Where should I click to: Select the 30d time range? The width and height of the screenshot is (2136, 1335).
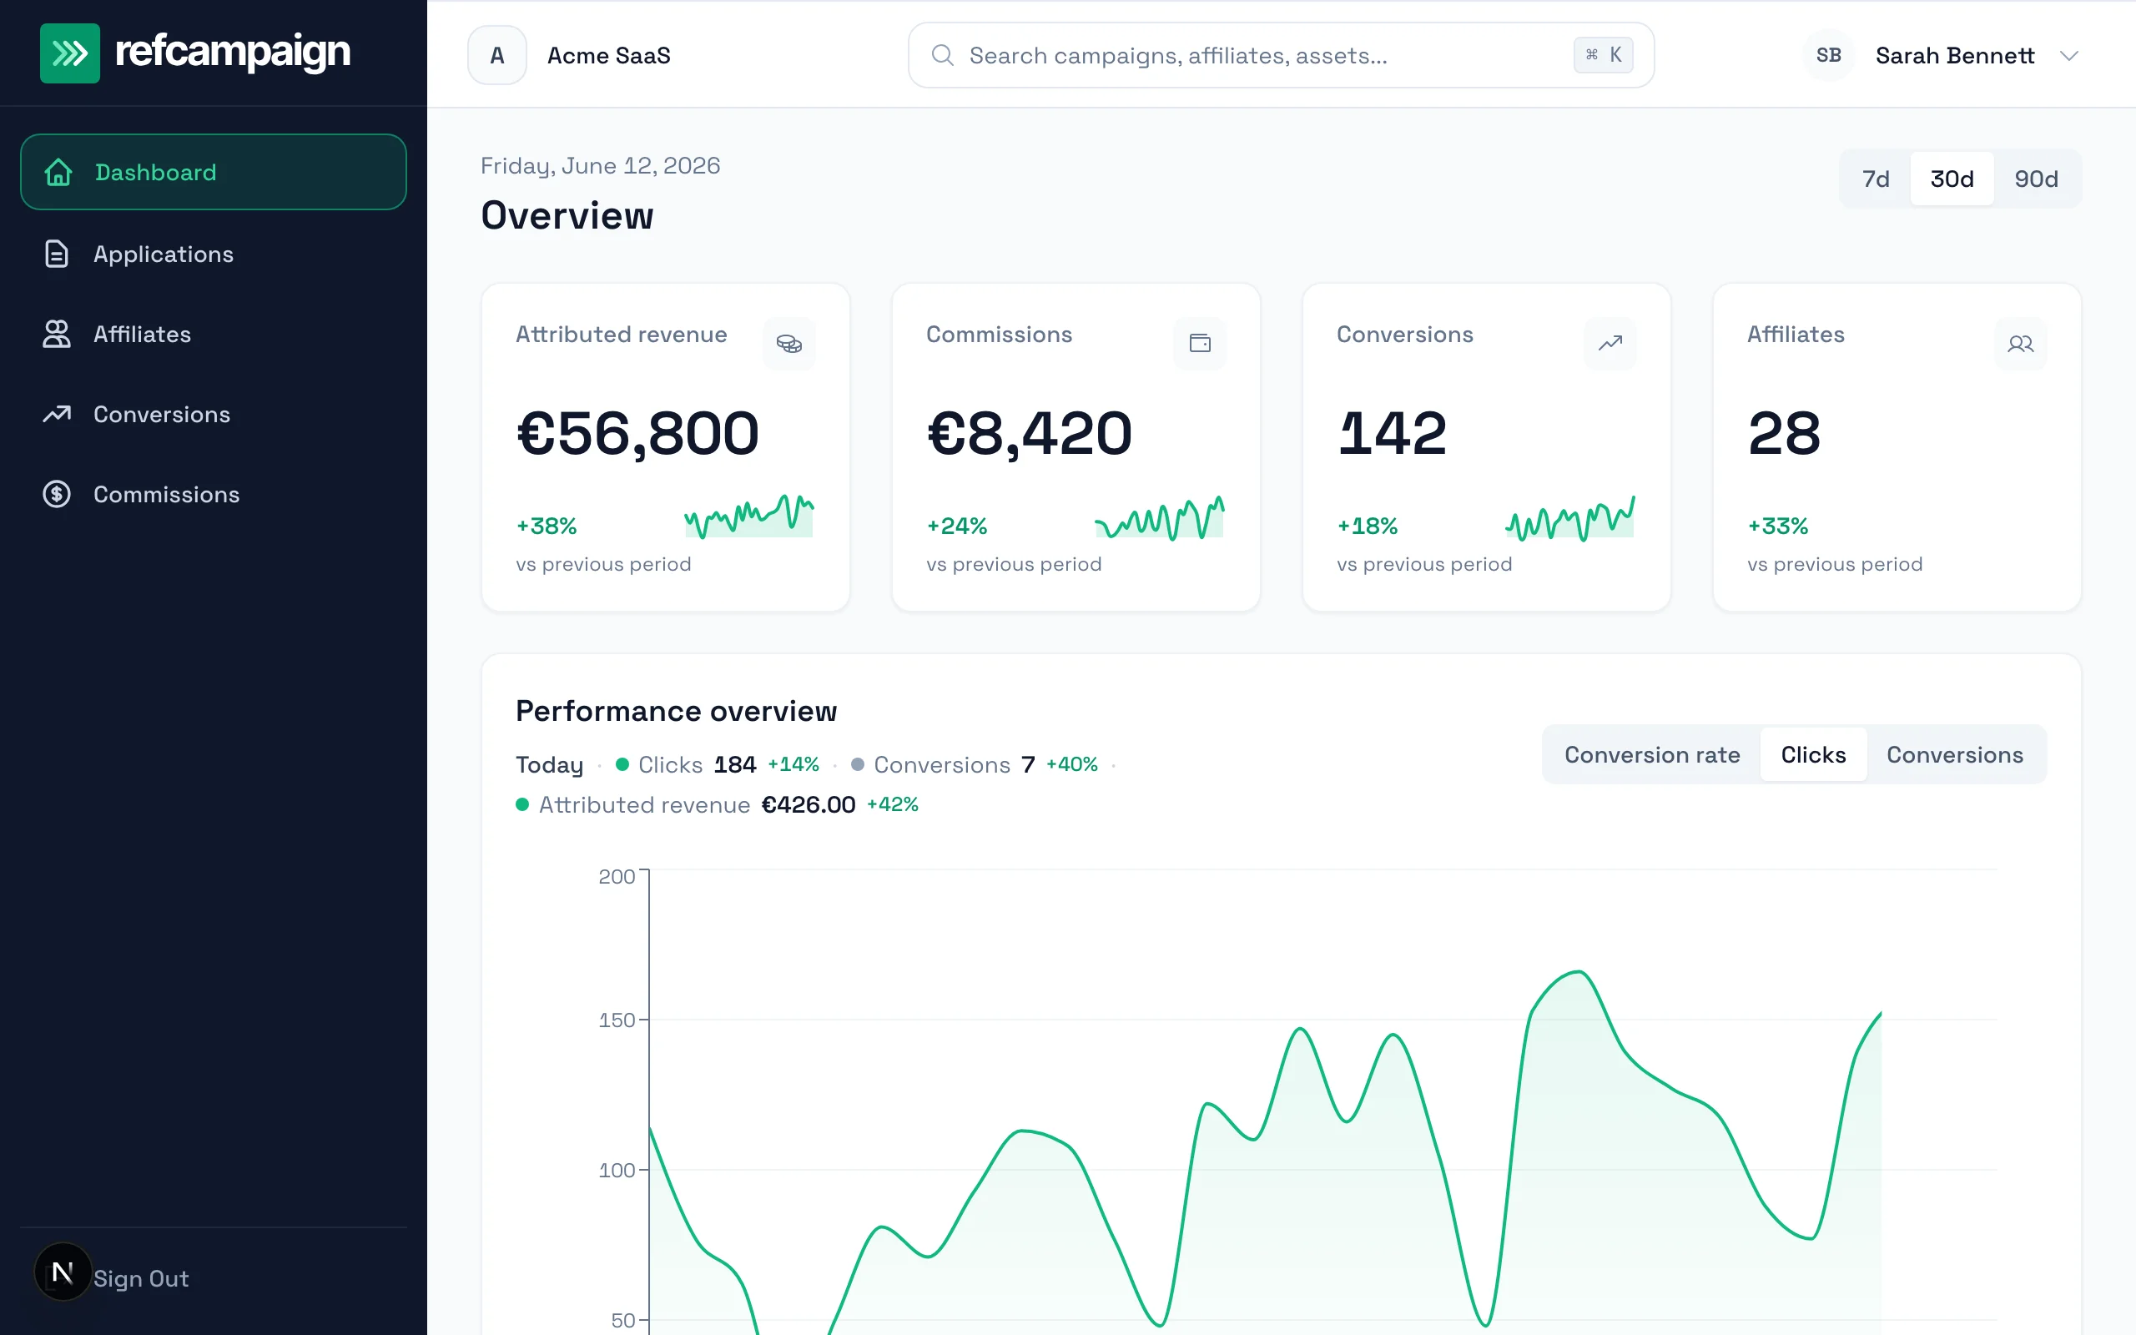coord(1952,179)
